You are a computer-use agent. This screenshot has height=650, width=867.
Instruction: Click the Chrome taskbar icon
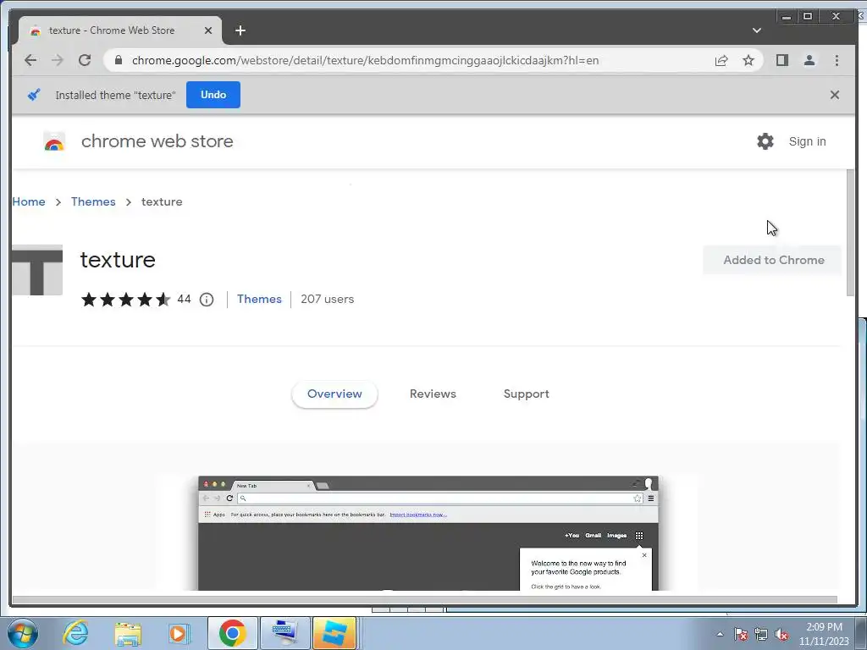(x=232, y=633)
